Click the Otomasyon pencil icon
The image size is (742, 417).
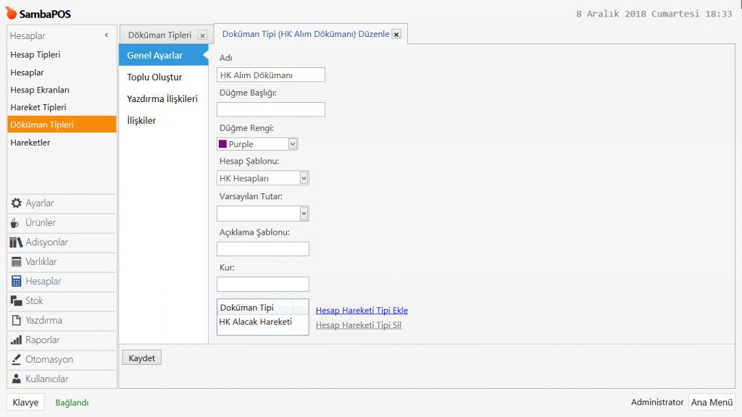16,360
